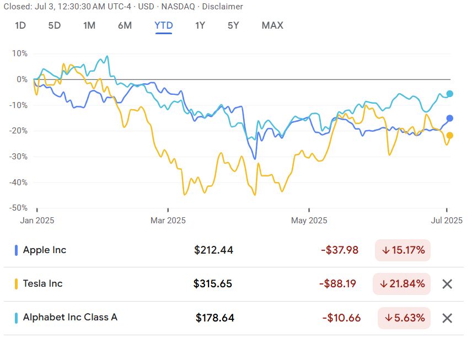Click Tesla's $315.65 price
Image resolution: width=472 pixels, height=338 pixels.
point(212,284)
